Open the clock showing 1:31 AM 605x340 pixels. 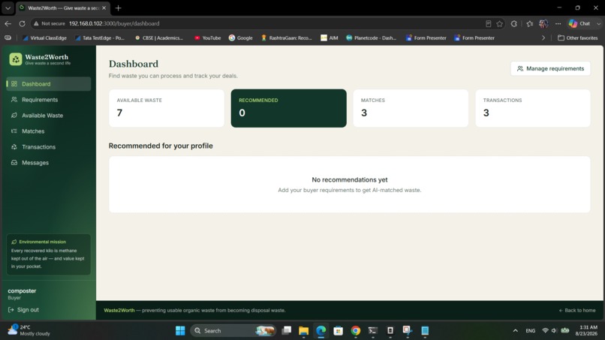pos(586,330)
